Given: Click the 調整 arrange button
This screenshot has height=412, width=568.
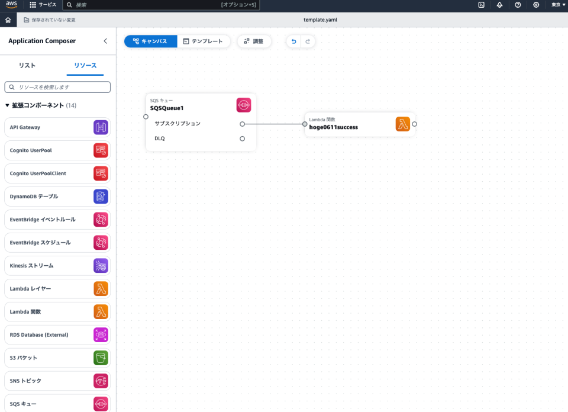Looking at the screenshot, I should coord(254,41).
